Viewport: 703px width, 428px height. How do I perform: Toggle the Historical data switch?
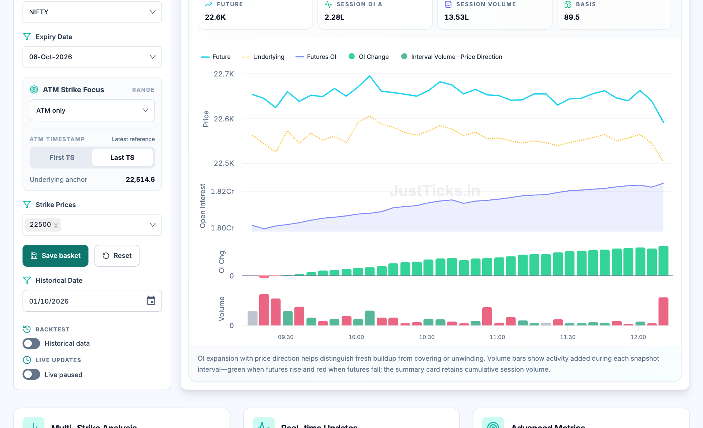(x=31, y=343)
